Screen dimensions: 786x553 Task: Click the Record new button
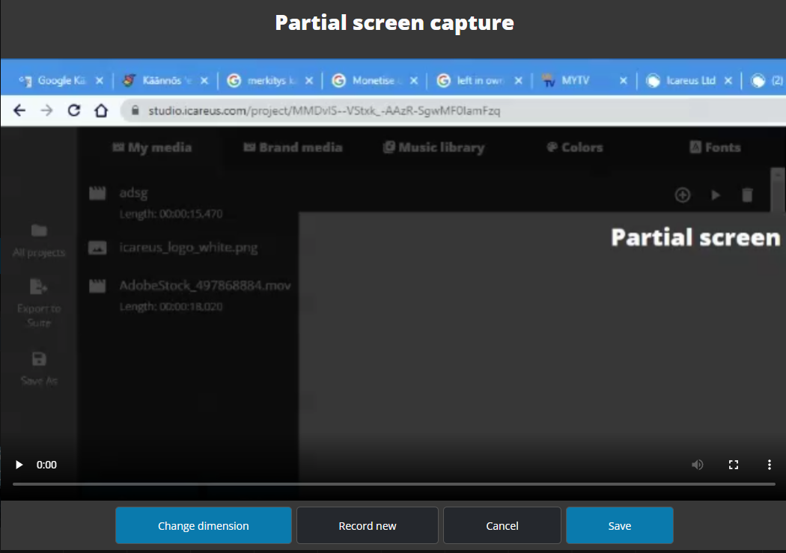coord(367,525)
